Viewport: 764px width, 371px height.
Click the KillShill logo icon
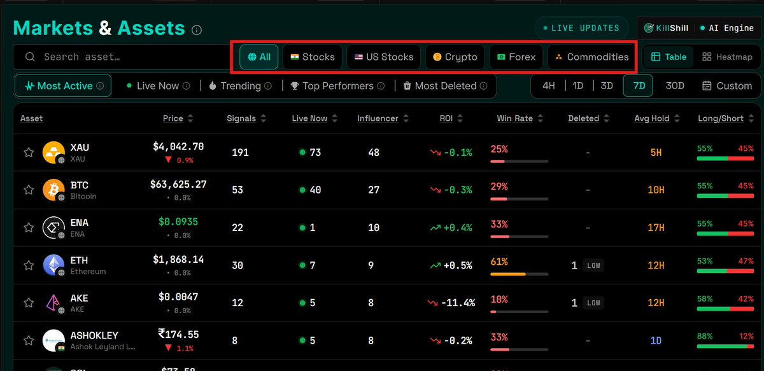[x=649, y=28]
